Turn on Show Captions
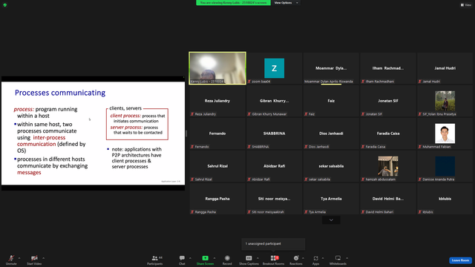This screenshot has width=475, height=267. pos(249,260)
